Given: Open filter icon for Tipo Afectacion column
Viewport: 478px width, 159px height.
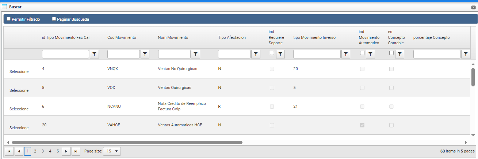Looking at the screenshot, I should coord(256,54).
